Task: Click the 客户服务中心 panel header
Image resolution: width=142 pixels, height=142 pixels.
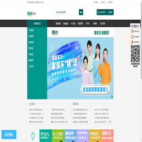Action: tap(135, 26)
